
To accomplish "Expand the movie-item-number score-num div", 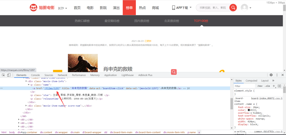I will [x=26, y=106].
